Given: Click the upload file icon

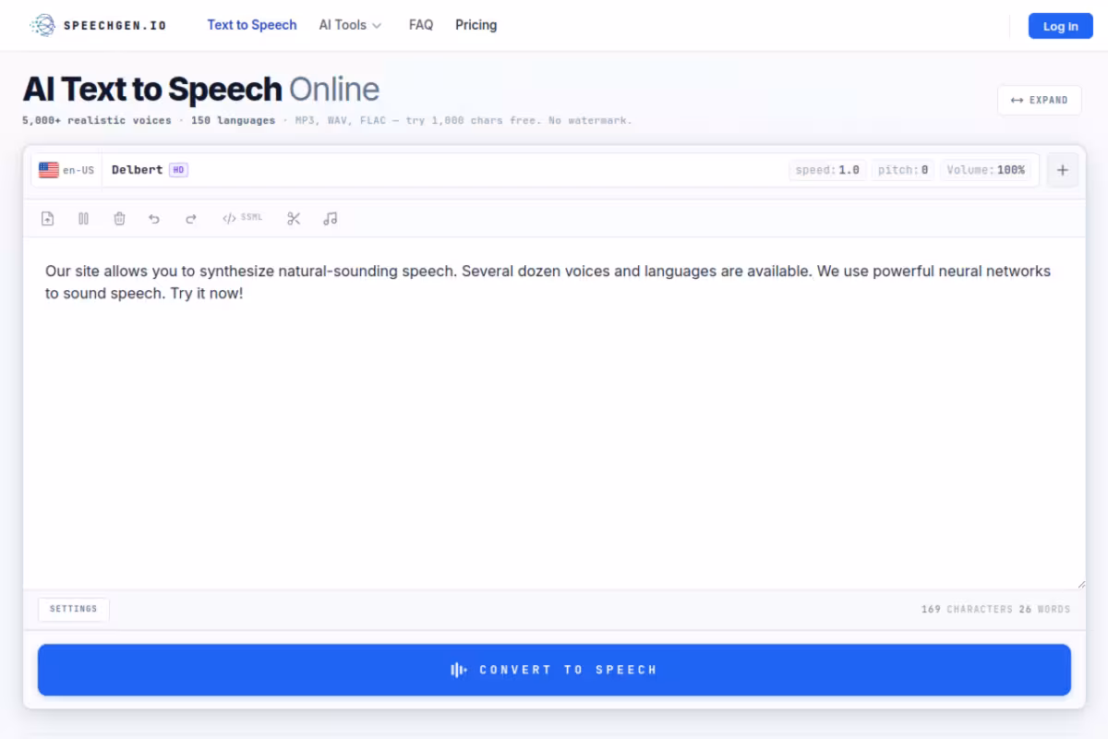Looking at the screenshot, I should [48, 219].
